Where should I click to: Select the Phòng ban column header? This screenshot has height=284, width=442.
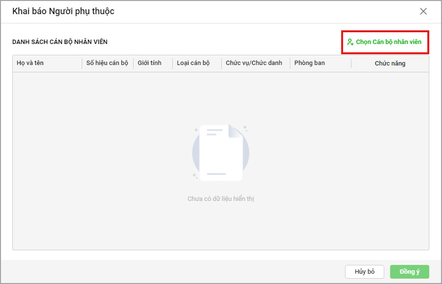[310, 63]
